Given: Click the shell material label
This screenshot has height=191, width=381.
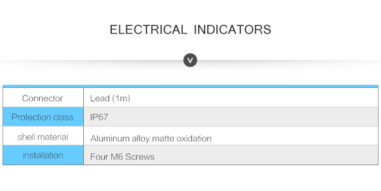Looking at the screenshot, I should (x=43, y=137).
